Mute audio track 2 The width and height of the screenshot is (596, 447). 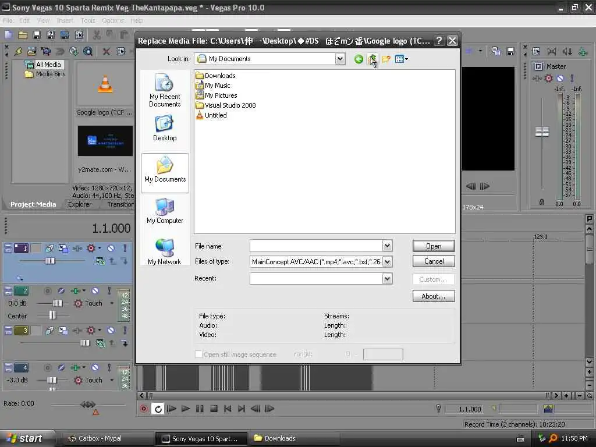coord(95,291)
